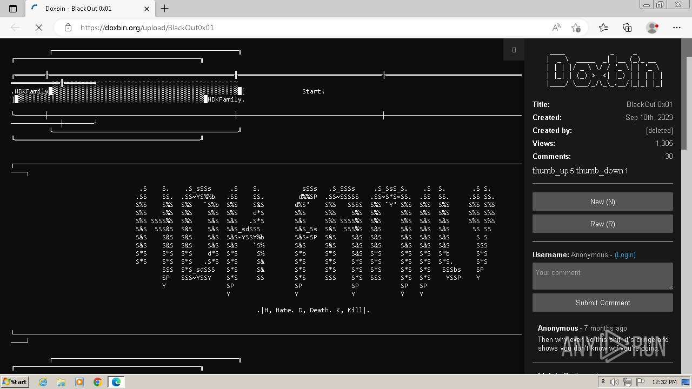Open the tab actions menu icon

coord(13,8)
